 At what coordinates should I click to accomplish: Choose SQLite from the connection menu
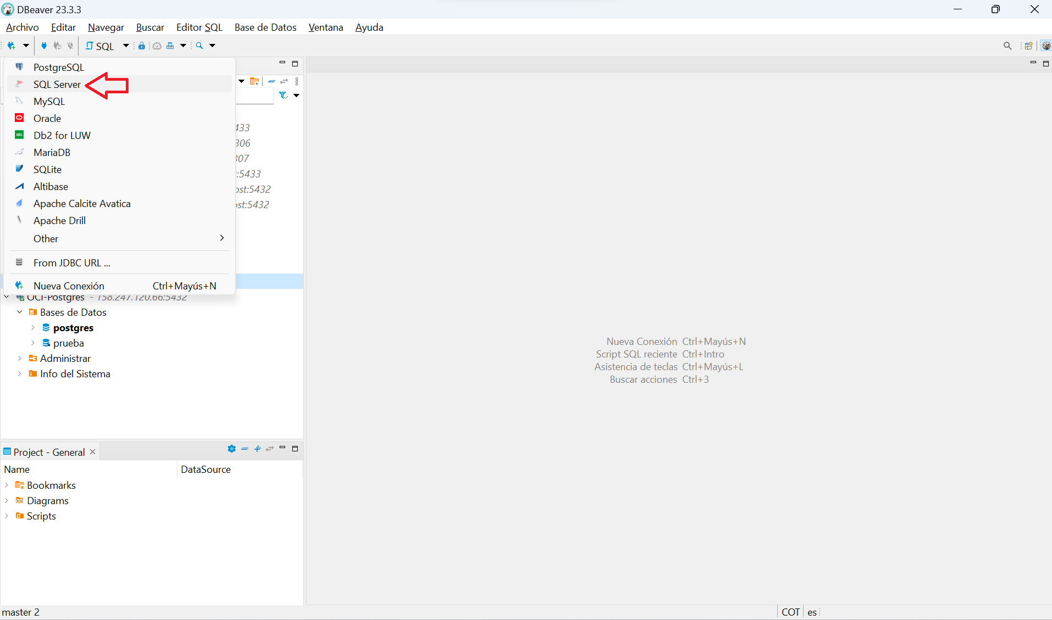point(119,169)
